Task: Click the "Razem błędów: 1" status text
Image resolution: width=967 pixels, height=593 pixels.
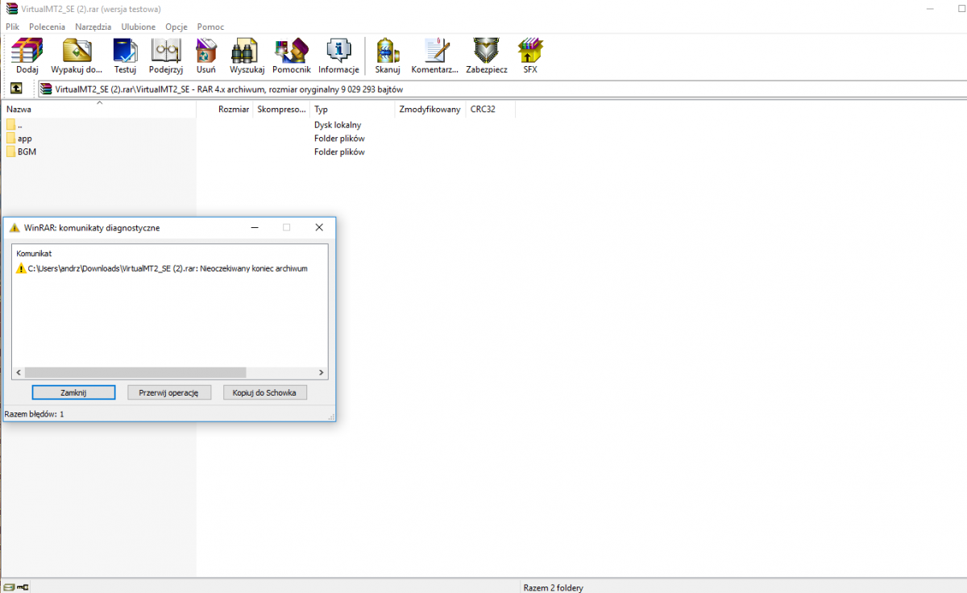Action: pyautogui.click(x=34, y=413)
